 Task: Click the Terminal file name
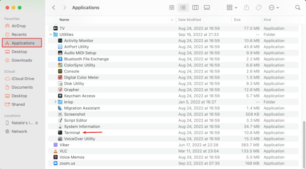click(72, 133)
